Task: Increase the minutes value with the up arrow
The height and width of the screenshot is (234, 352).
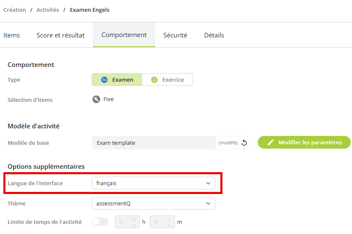Action: 169,219
